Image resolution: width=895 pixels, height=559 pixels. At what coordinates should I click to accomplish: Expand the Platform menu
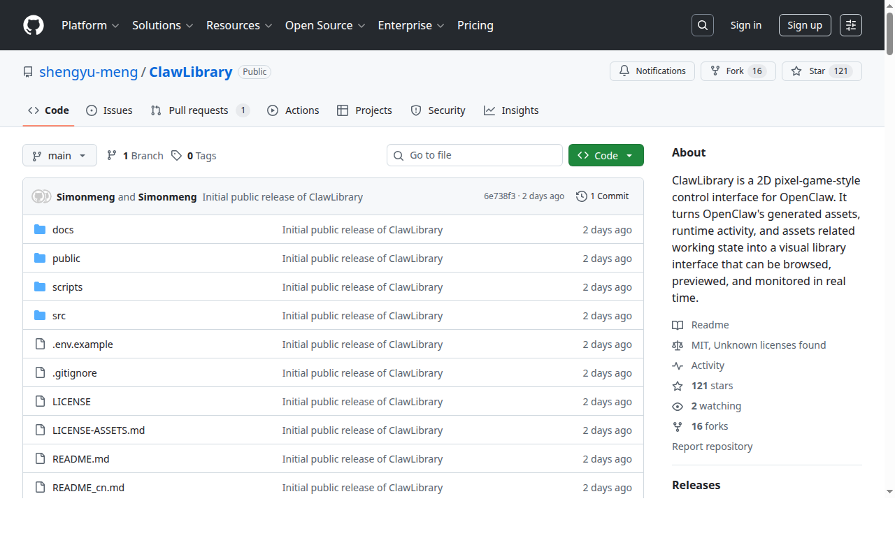coord(90,25)
